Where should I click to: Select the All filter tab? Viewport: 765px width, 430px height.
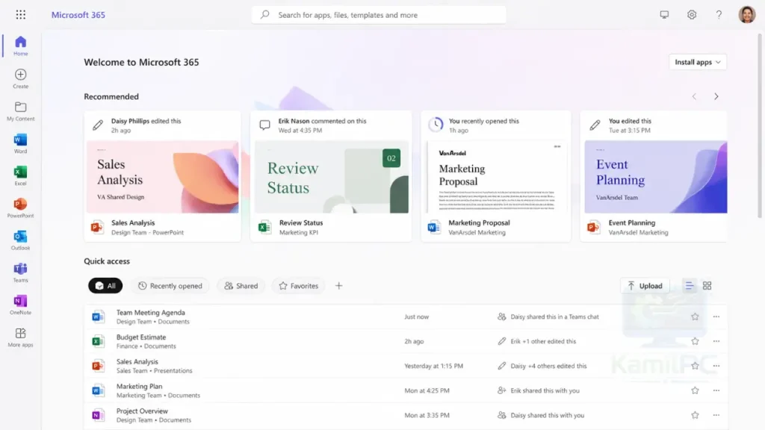tap(105, 286)
